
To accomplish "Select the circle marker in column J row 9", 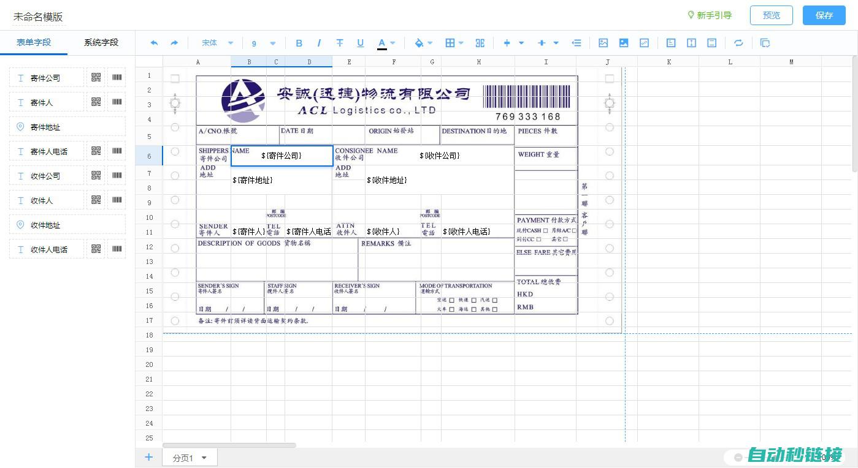I will [x=609, y=200].
